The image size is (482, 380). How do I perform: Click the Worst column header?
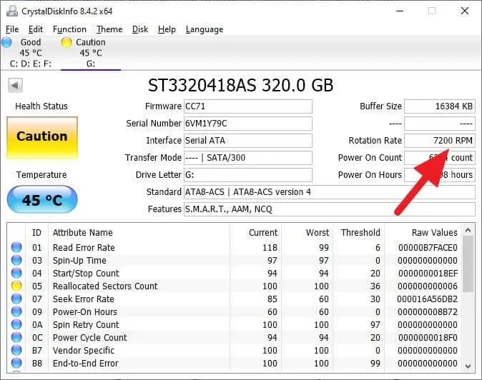click(318, 233)
